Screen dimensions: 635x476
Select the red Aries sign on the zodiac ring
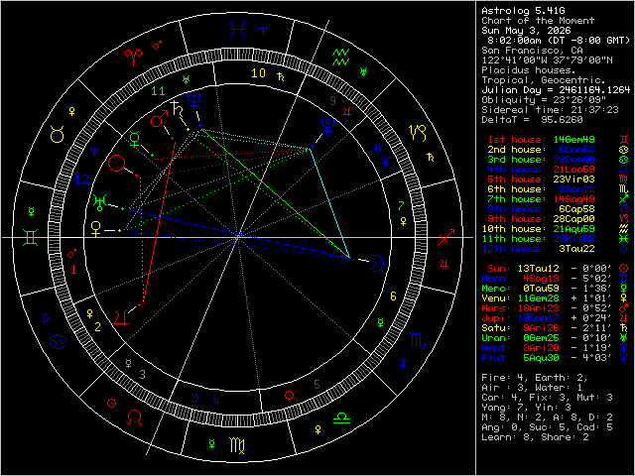pos(134,58)
